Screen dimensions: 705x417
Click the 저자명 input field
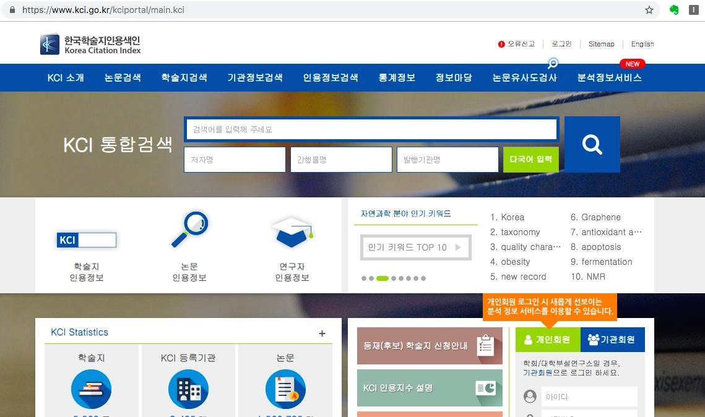pyautogui.click(x=235, y=160)
